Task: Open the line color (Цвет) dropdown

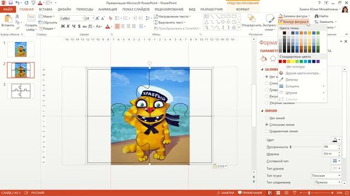Action: [336, 140]
